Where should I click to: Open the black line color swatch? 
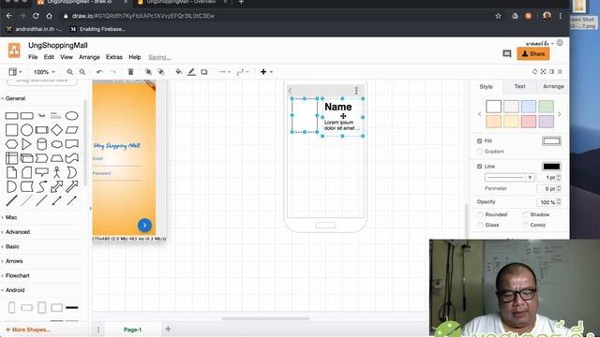point(551,167)
